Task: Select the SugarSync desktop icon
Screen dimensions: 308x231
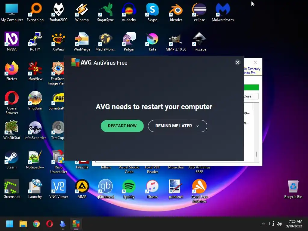Action: click(105, 12)
